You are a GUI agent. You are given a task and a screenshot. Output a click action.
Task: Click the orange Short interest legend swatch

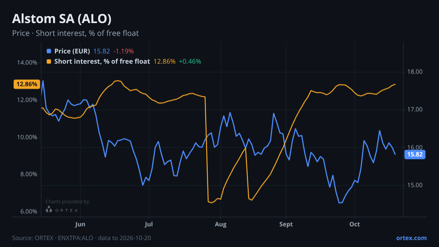(x=49, y=61)
